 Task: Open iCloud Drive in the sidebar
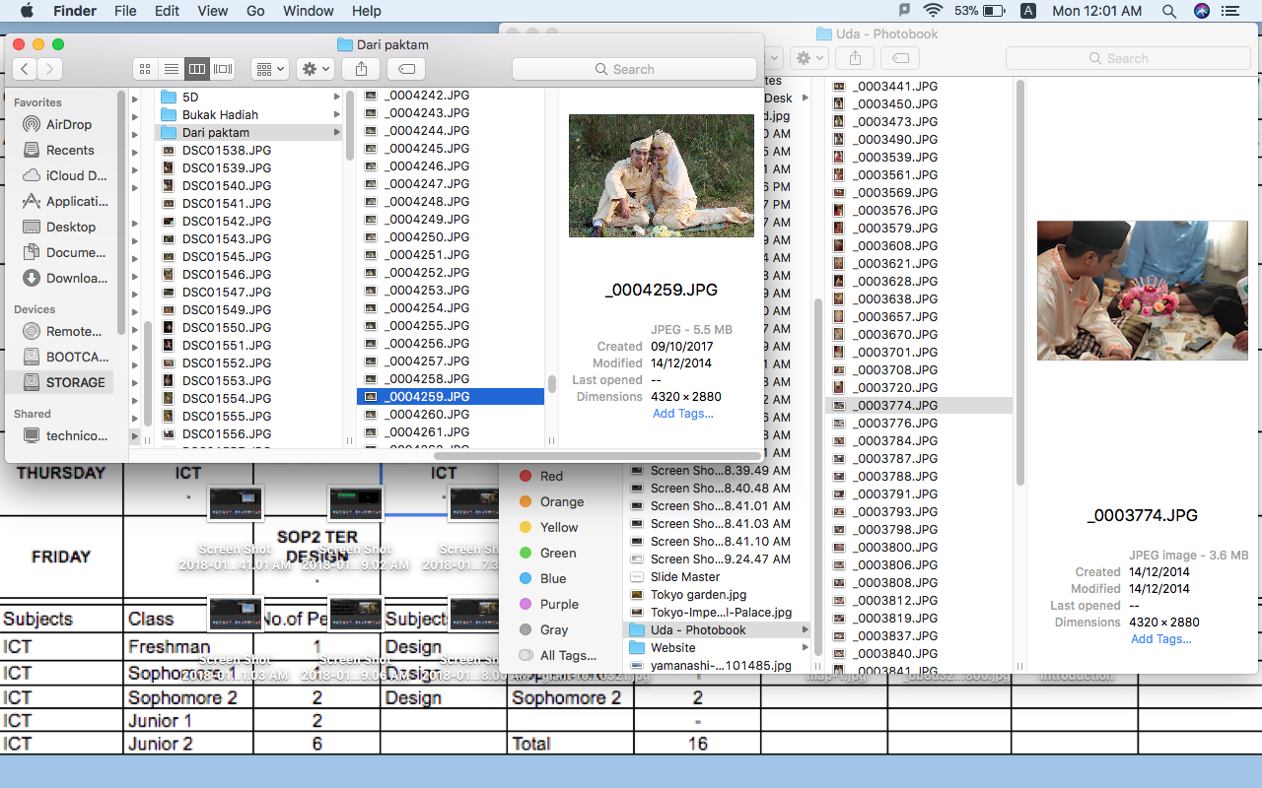pos(65,176)
